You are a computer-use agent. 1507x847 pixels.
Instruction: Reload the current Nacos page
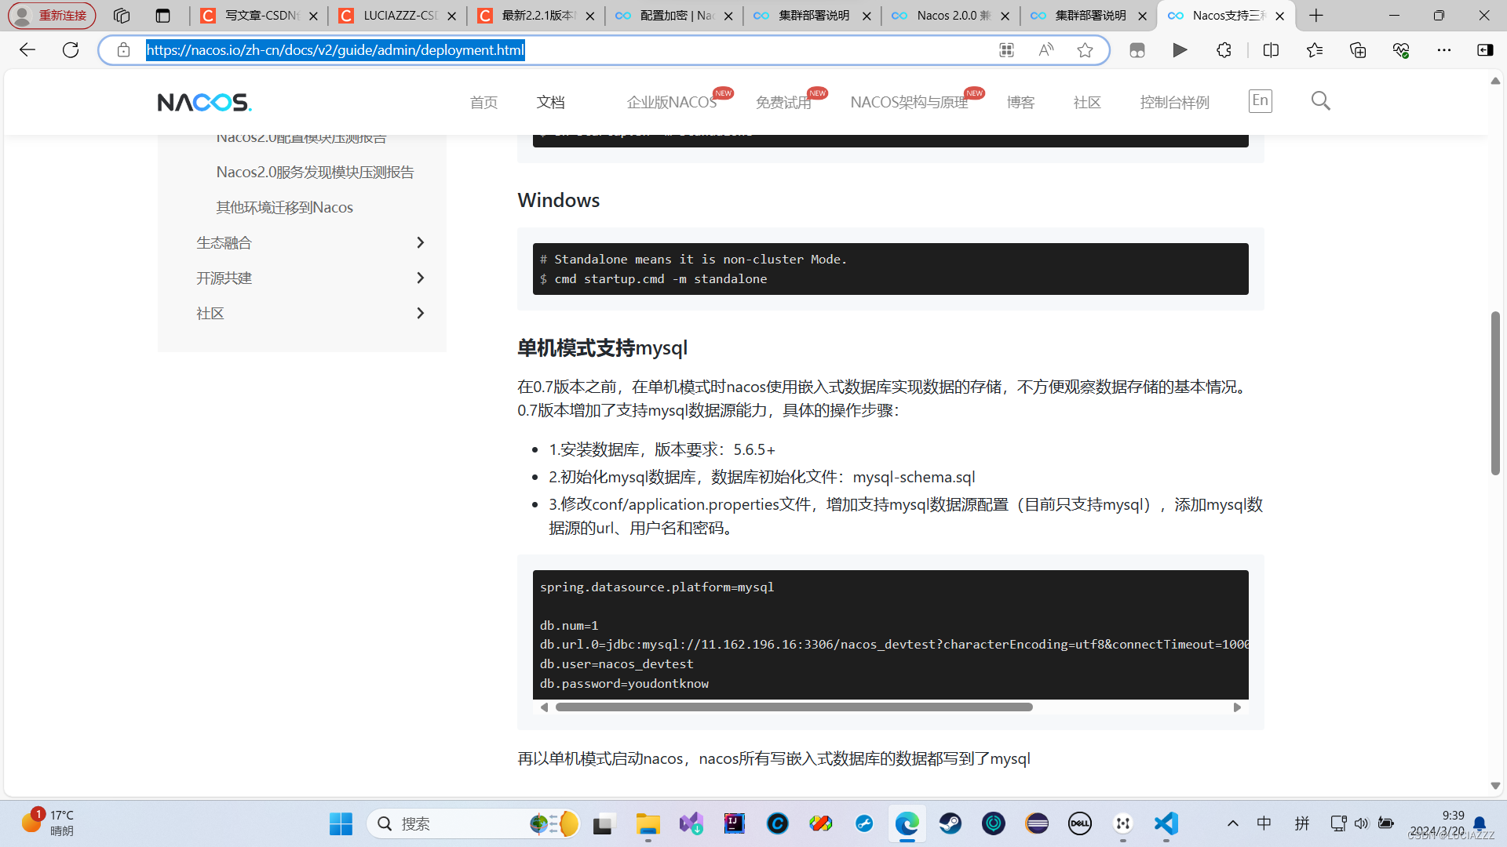[x=71, y=50]
